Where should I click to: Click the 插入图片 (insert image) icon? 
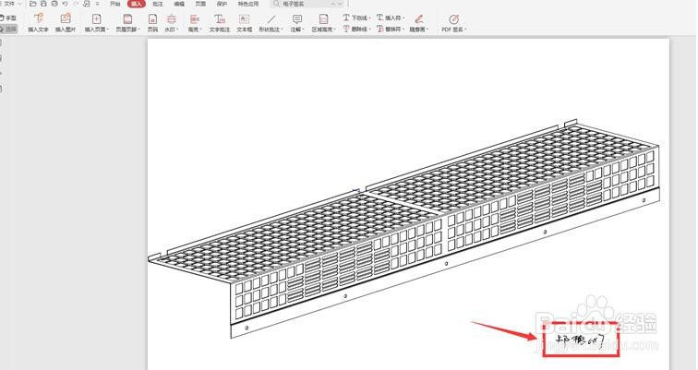click(x=66, y=18)
